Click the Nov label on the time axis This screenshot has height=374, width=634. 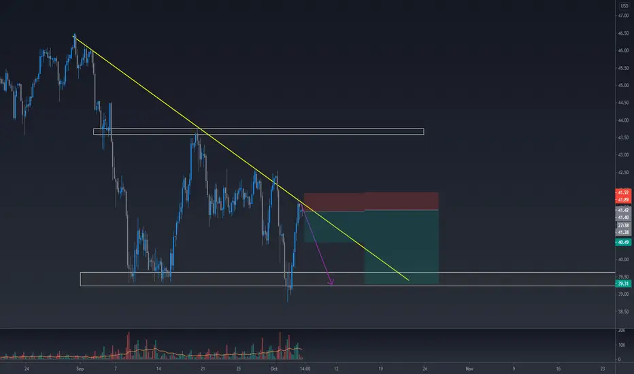click(469, 369)
